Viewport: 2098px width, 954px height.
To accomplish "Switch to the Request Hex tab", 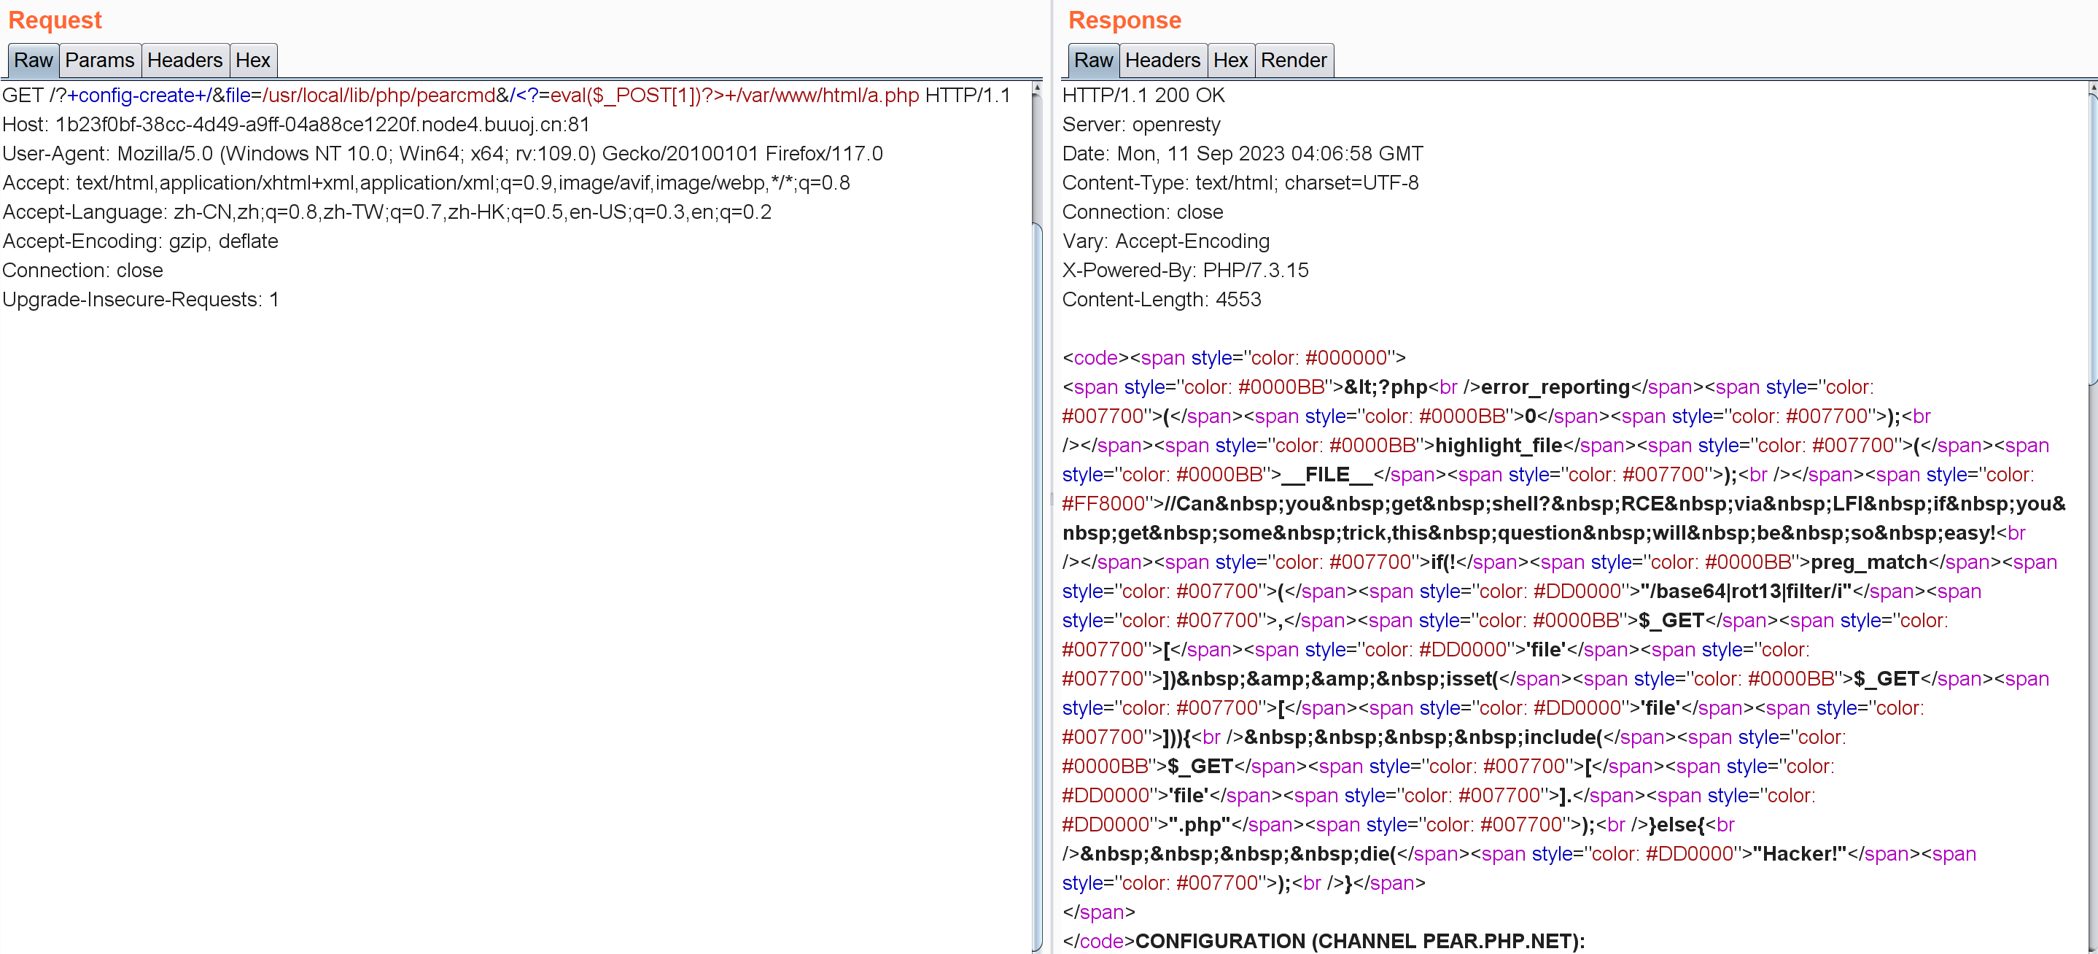I will click(252, 61).
